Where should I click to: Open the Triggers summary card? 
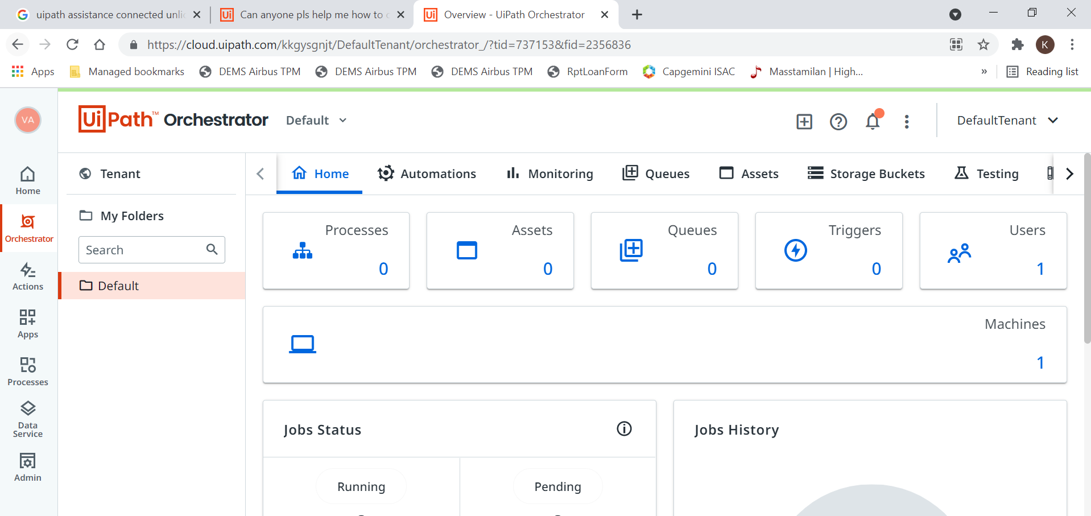829,250
